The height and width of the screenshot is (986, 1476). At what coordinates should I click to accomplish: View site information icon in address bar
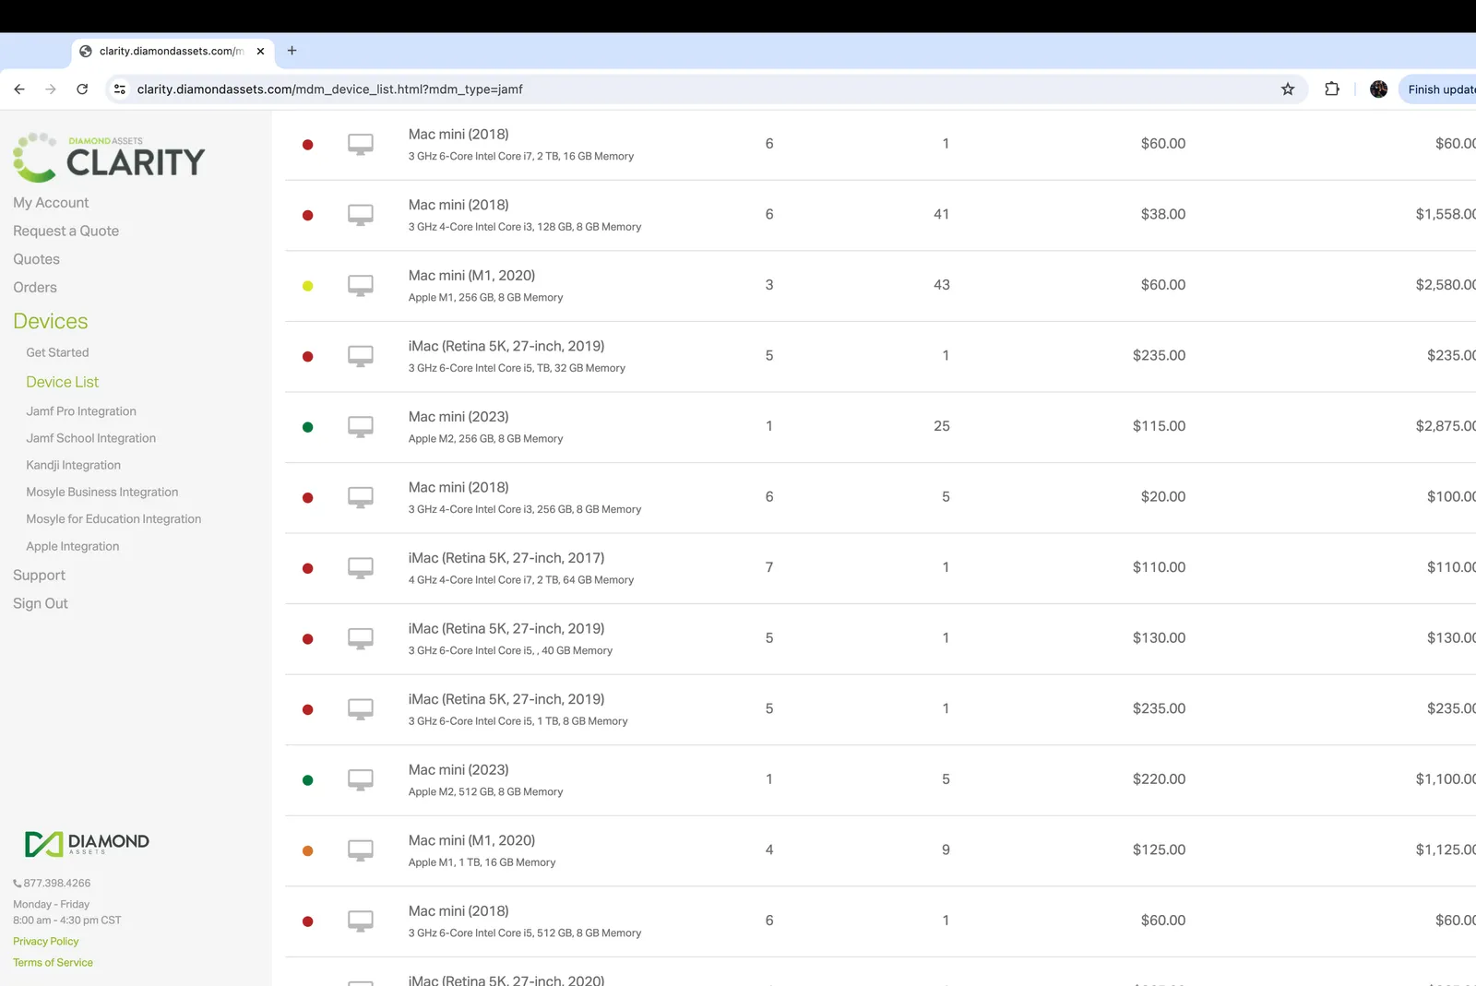(x=119, y=89)
